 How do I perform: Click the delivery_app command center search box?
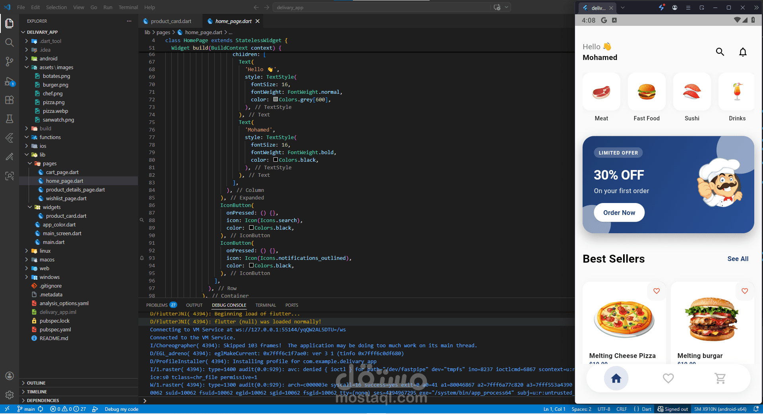[x=381, y=7]
